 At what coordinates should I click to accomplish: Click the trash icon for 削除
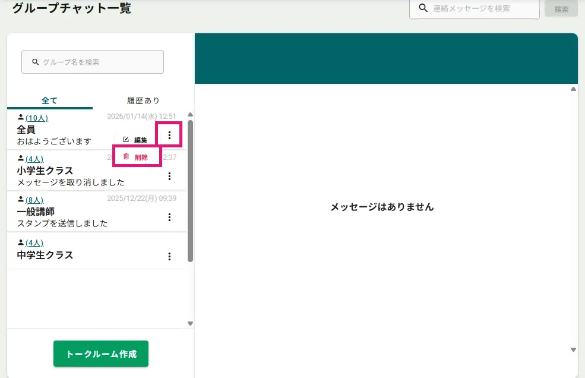tap(126, 157)
